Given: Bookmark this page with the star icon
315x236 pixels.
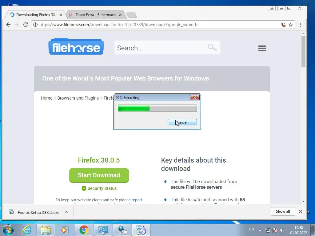Looking at the screenshot, I should click(x=291, y=25).
